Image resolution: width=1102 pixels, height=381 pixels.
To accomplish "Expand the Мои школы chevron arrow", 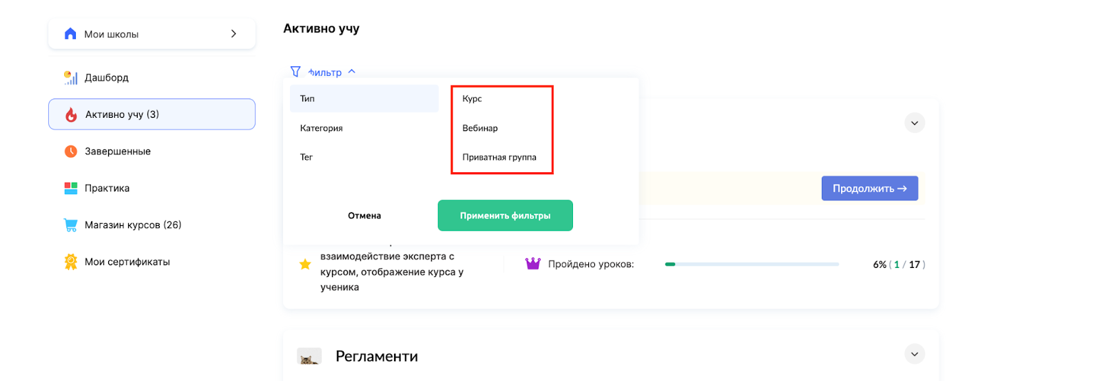I will 233,34.
